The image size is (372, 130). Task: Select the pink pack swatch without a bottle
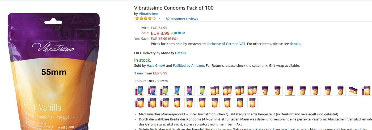pos(189,91)
